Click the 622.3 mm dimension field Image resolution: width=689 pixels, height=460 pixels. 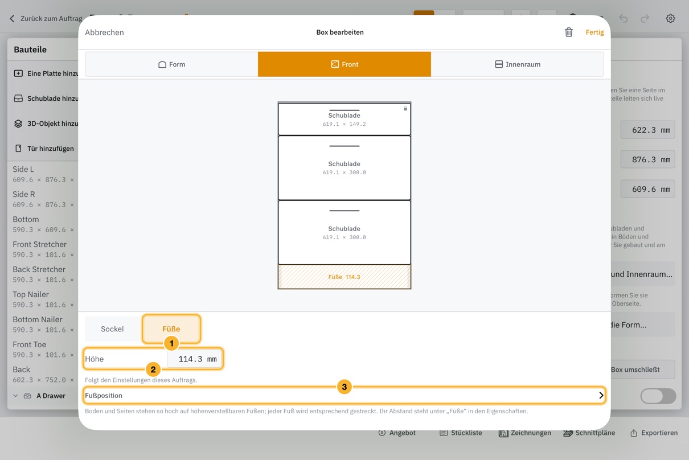[x=648, y=130]
